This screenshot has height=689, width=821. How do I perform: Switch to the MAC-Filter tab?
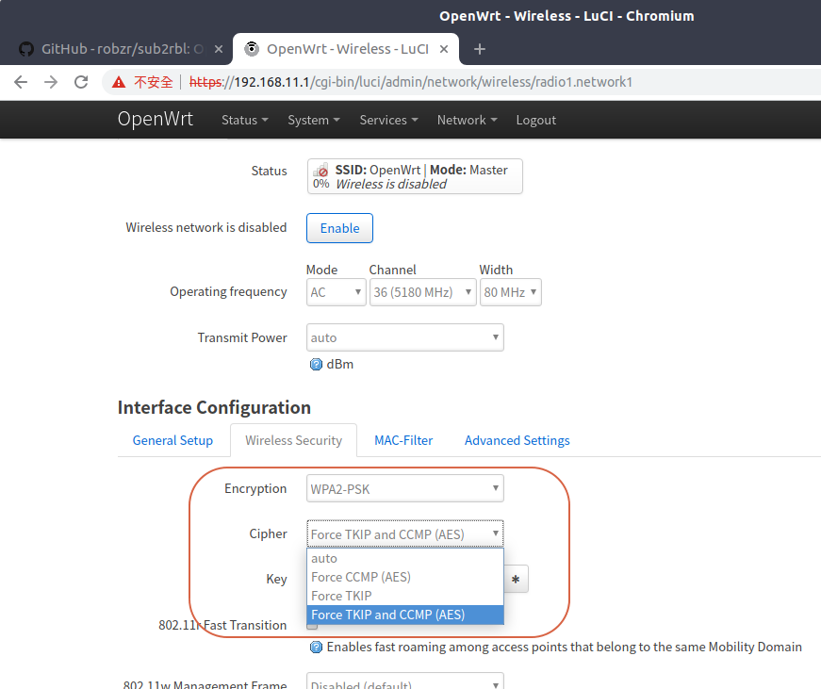click(403, 440)
